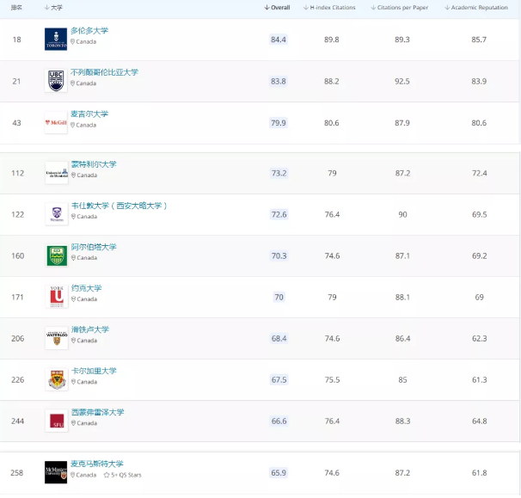Click the McGill logo thumbnail
The width and height of the screenshot is (521, 498).
[x=56, y=122]
